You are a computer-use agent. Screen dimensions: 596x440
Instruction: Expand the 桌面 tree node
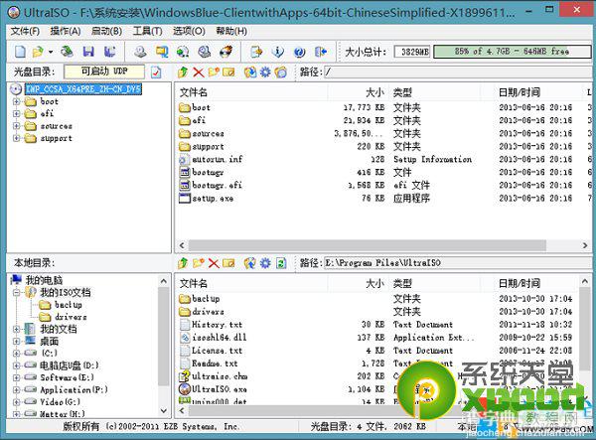tap(16, 342)
